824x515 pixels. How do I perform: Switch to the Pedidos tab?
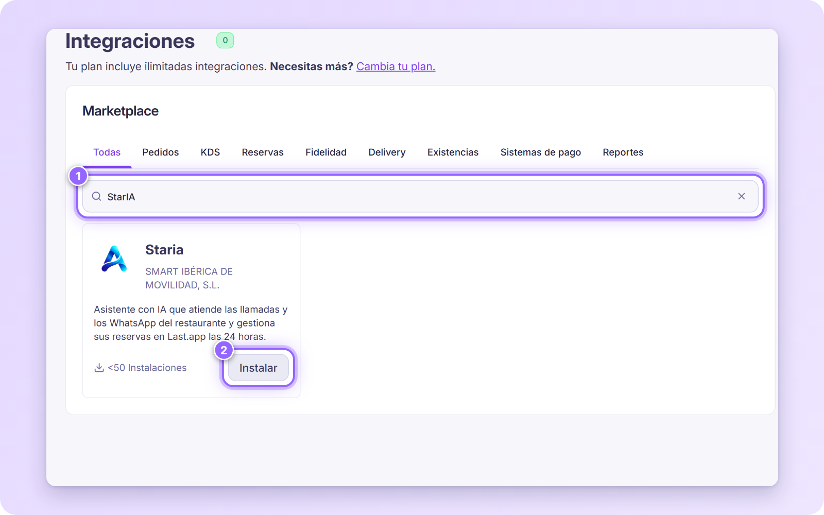click(161, 152)
